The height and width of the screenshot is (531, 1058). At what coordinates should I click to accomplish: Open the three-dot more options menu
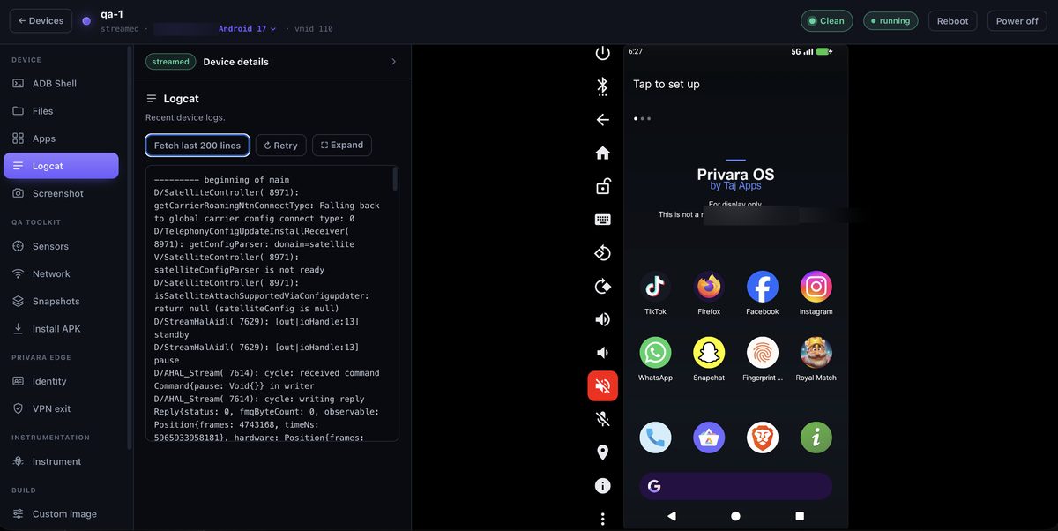tap(603, 519)
